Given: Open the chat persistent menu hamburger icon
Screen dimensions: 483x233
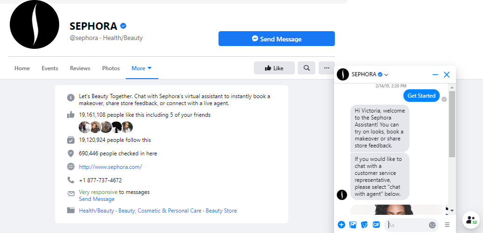Looking at the screenshot, I should (x=447, y=225).
